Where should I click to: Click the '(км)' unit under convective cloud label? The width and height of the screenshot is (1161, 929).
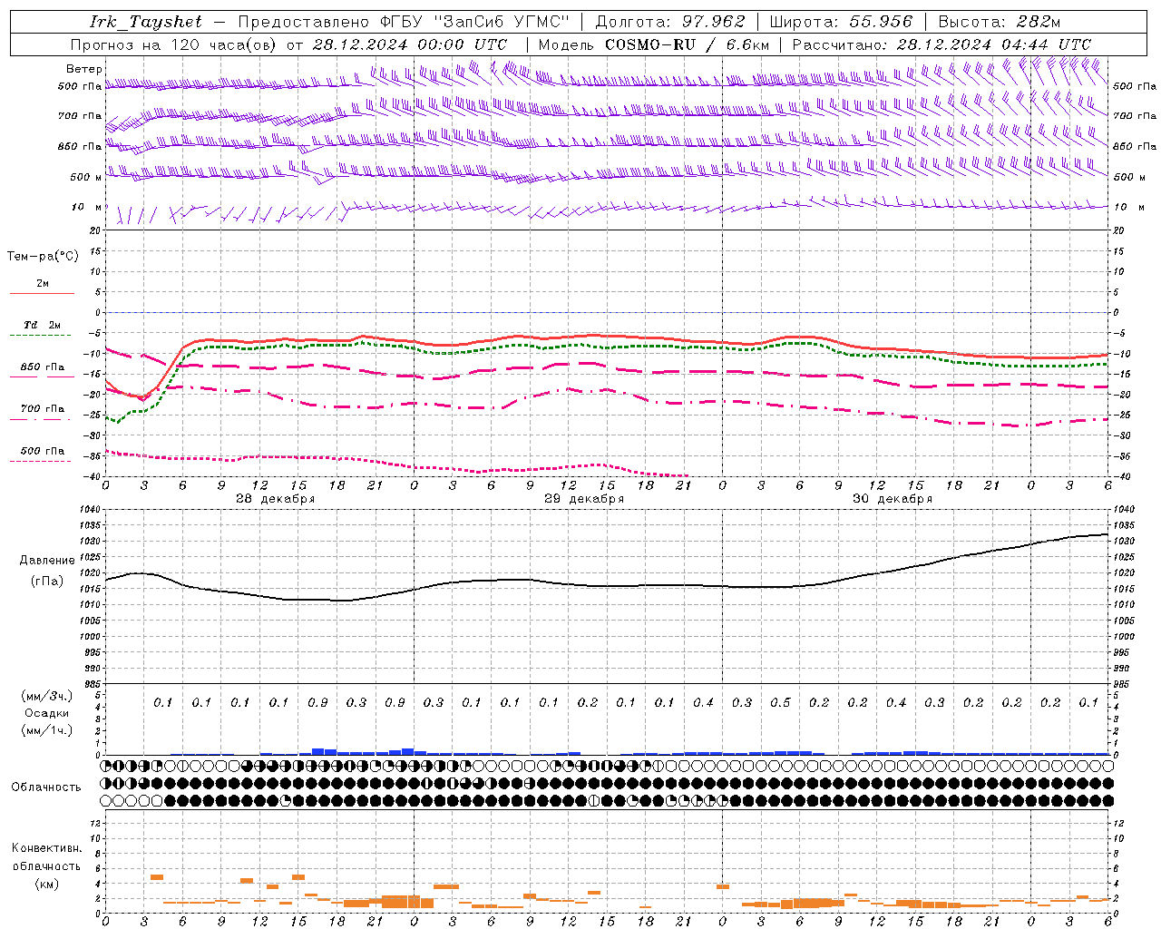[46, 884]
